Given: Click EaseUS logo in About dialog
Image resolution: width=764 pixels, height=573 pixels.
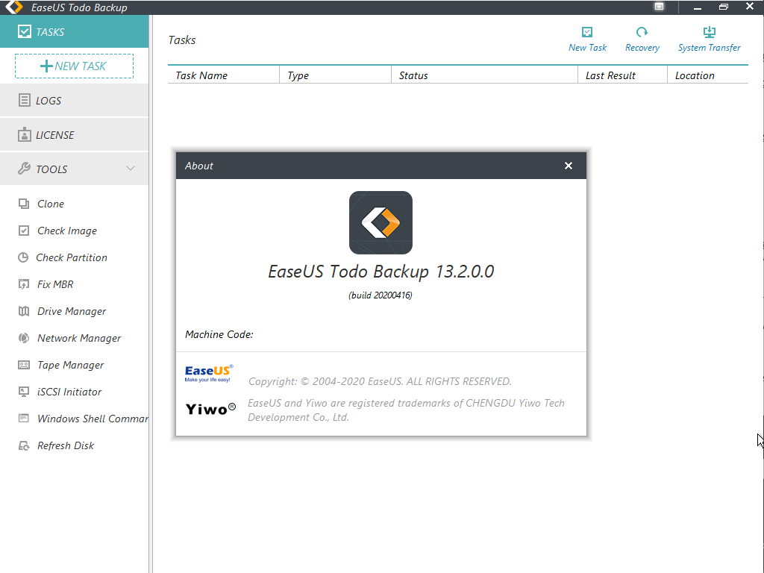Looking at the screenshot, I should pyautogui.click(x=209, y=373).
